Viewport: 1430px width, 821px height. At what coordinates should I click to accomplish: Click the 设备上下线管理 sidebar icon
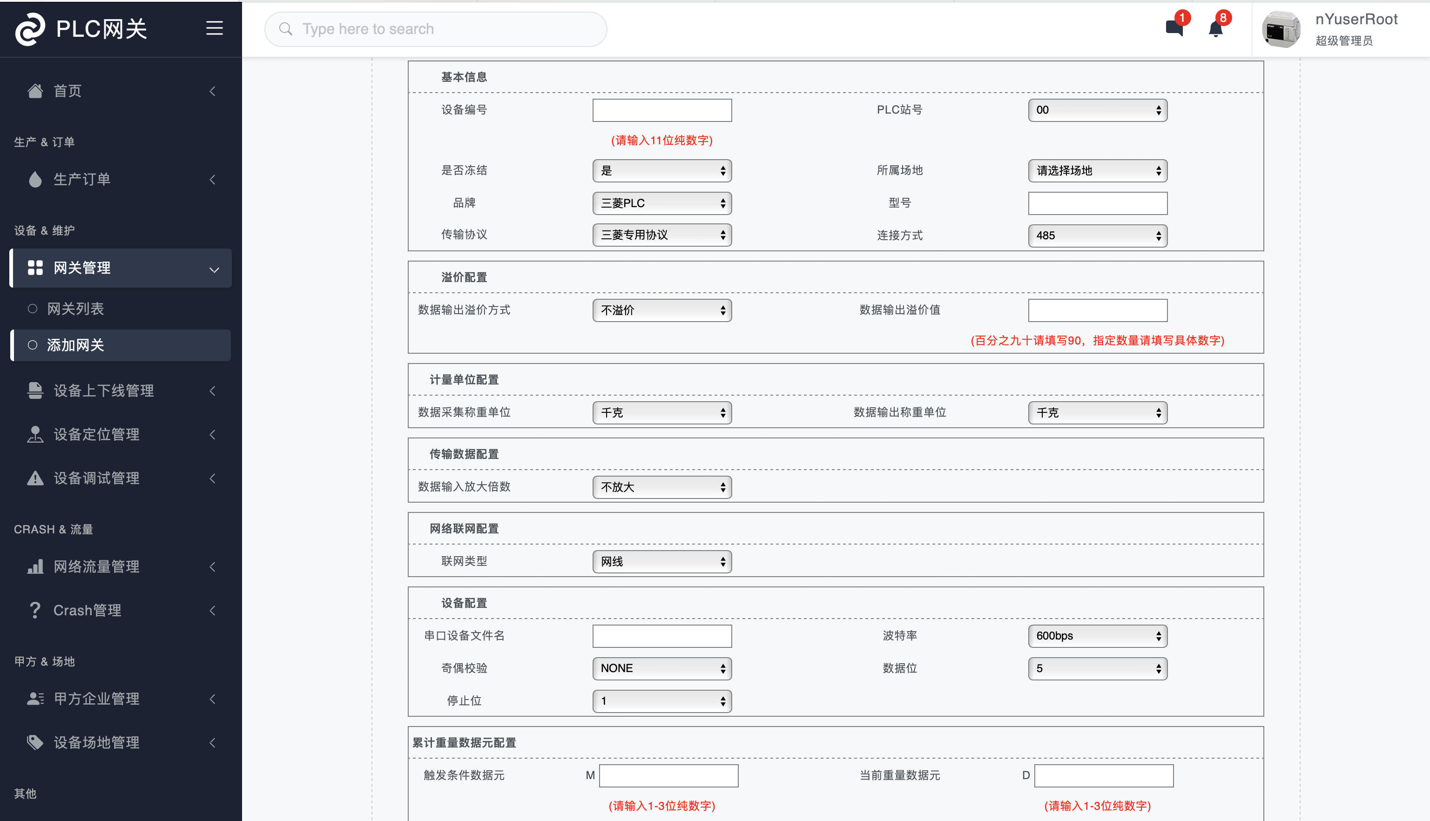tap(34, 390)
